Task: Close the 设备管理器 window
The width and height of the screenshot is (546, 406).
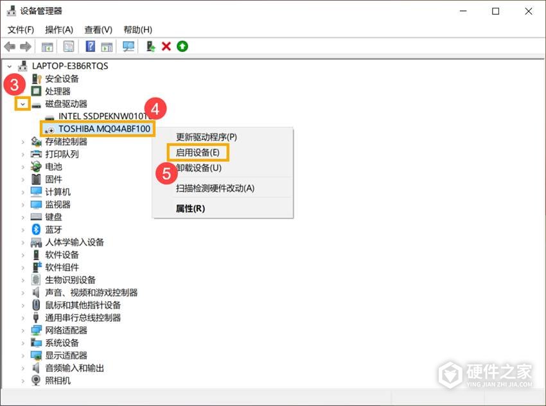Action: click(x=528, y=11)
